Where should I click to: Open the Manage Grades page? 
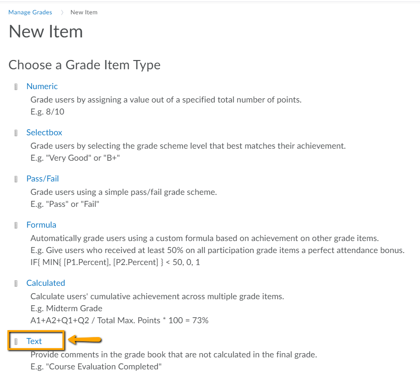click(30, 12)
